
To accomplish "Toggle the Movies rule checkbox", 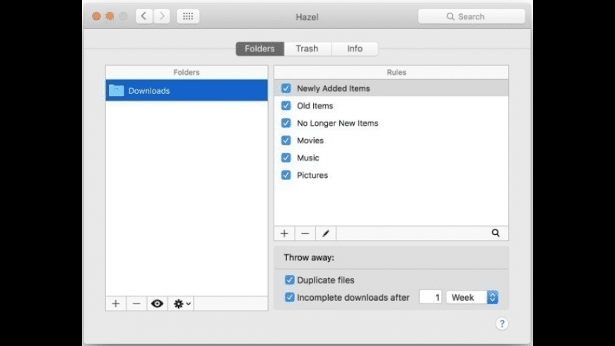I will [286, 141].
